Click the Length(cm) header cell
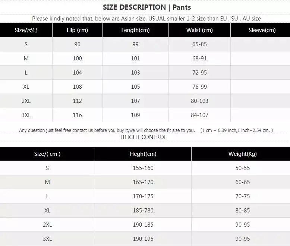 [x=135, y=30]
